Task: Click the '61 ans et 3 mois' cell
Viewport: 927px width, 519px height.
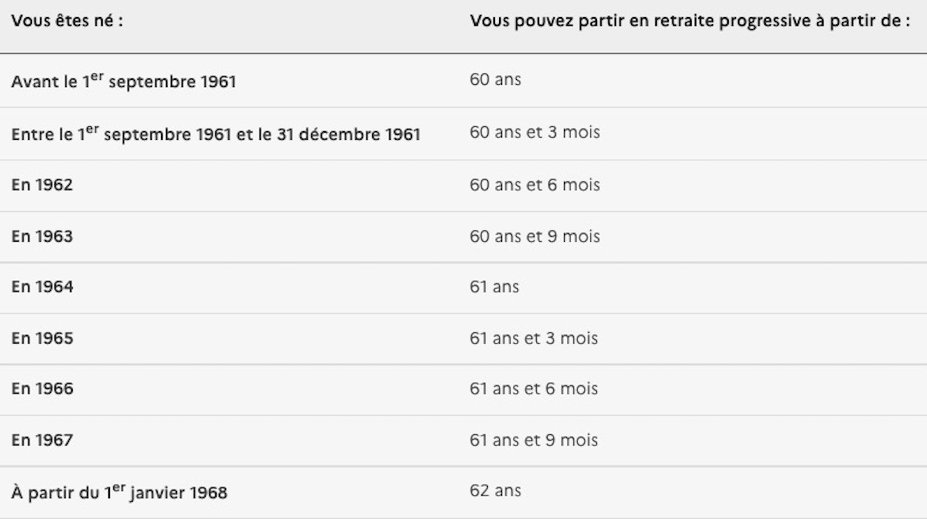Action: 533,339
